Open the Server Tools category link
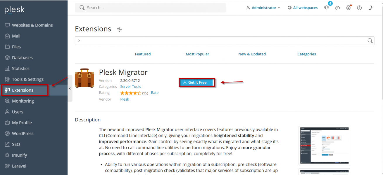Viewport: 383px width, 175px height. [130, 87]
